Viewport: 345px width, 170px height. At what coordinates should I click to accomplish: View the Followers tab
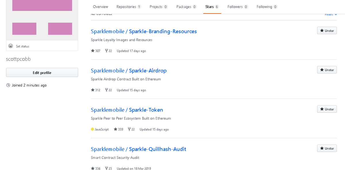pos(238,7)
